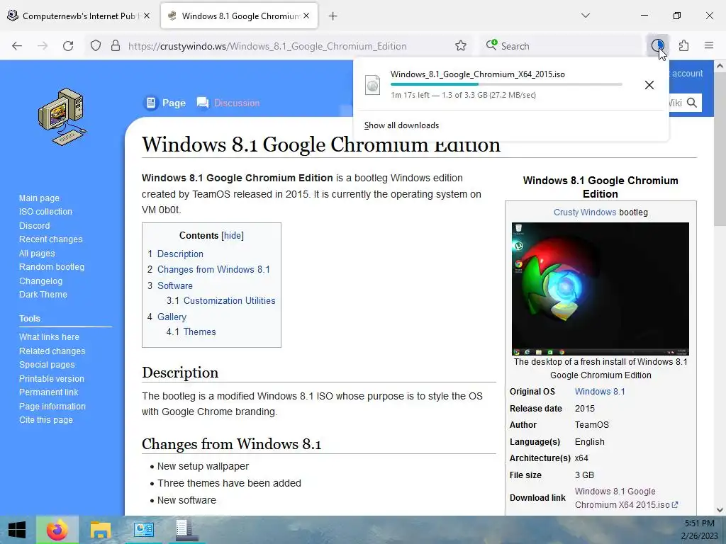
Task: Open site security padlock info
Action: point(116,46)
